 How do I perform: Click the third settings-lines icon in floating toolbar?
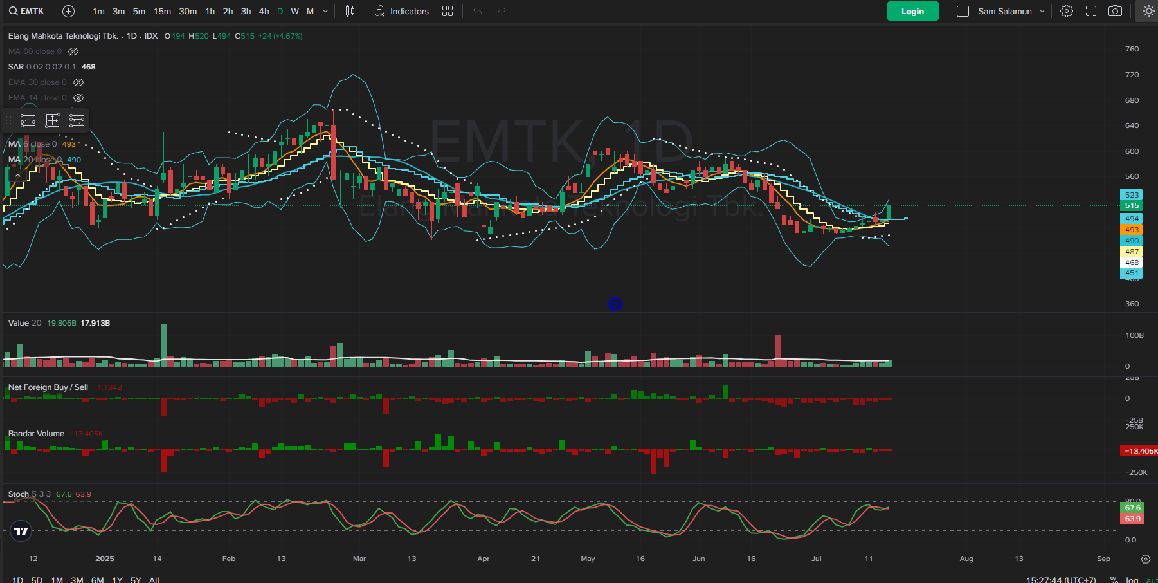[77, 120]
